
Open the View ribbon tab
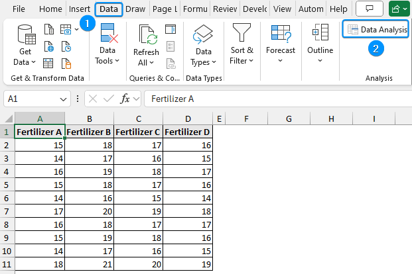(x=282, y=9)
